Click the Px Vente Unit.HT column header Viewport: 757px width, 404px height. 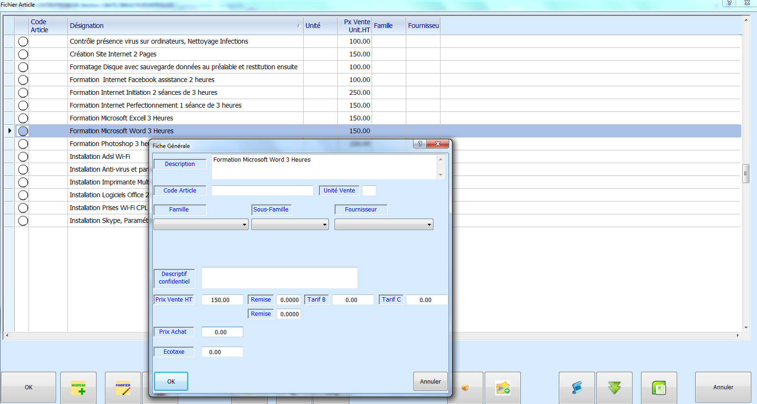click(x=356, y=26)
